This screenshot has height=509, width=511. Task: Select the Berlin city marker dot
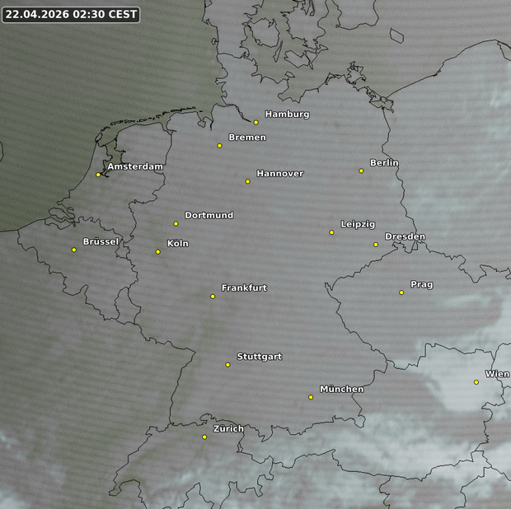coord(361,171)
